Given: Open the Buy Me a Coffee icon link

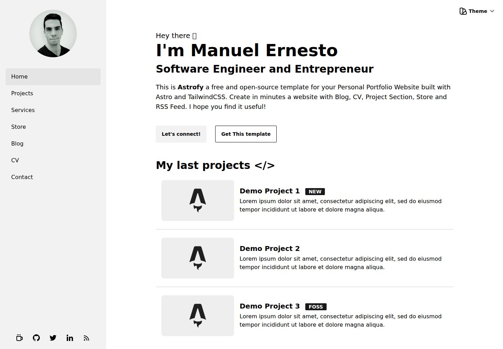Looking at the screenshot, I should click(20, 338).
